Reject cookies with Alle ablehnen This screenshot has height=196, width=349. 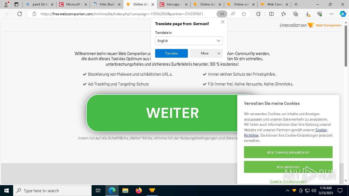[x=288, y=167]
